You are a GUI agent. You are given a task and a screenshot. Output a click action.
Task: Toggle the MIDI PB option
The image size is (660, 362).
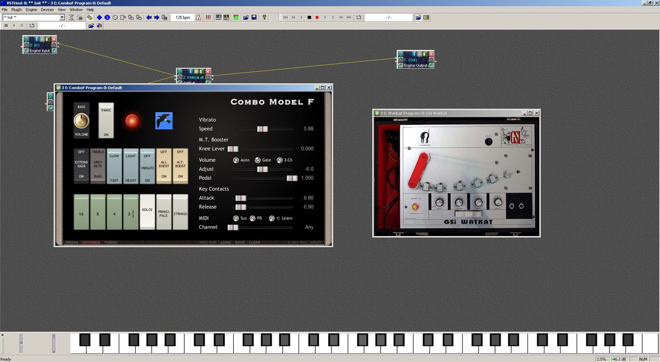pyautogui.click(x=253, y=218)
